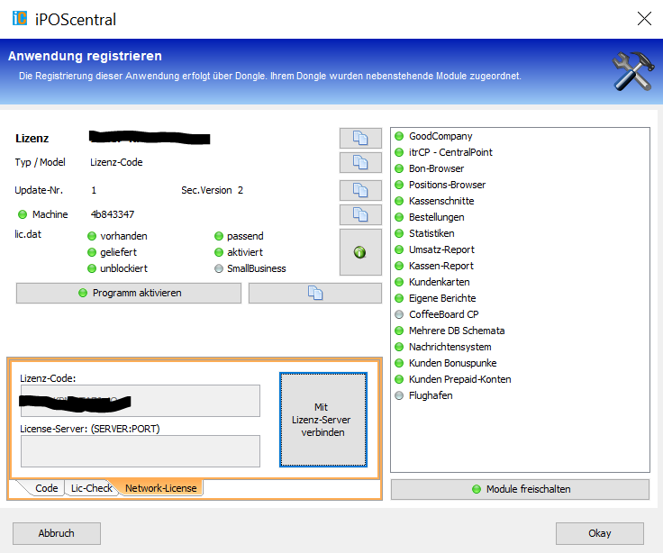
Task: Click the wide copy button next to Programm aktivieren
Action: tap(315, 293)
